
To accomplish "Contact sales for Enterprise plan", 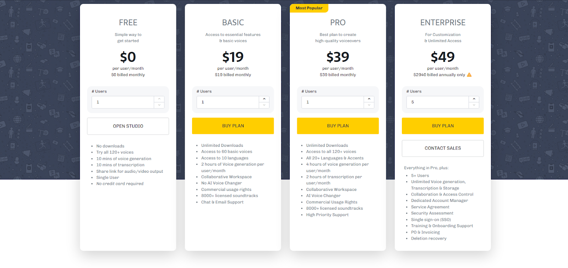I will 443,148.
